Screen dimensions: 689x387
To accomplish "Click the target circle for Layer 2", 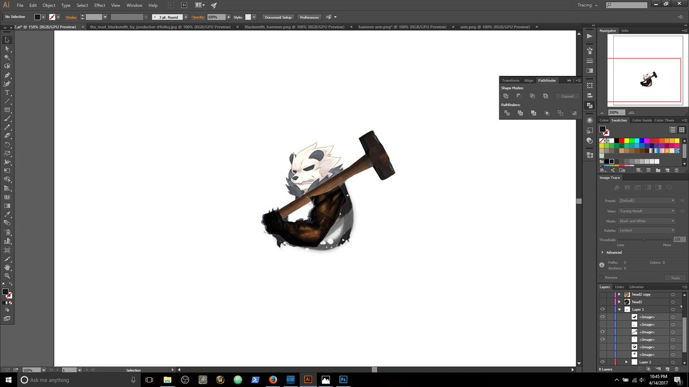I will pyautogui.click(x=672, y=362).
